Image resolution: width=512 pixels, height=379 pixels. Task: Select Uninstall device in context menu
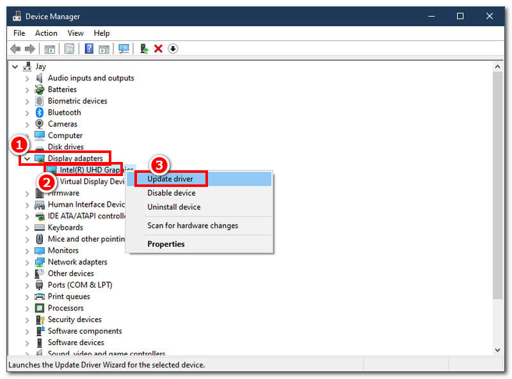tap(173, 207)
